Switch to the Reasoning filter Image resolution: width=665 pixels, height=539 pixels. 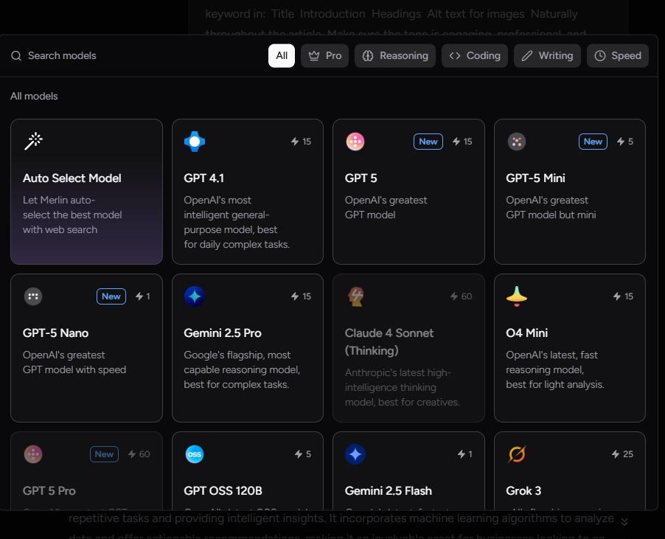point(394,56)
